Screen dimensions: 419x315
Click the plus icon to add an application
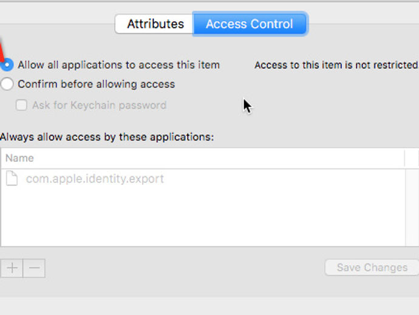tap(12, 268)
